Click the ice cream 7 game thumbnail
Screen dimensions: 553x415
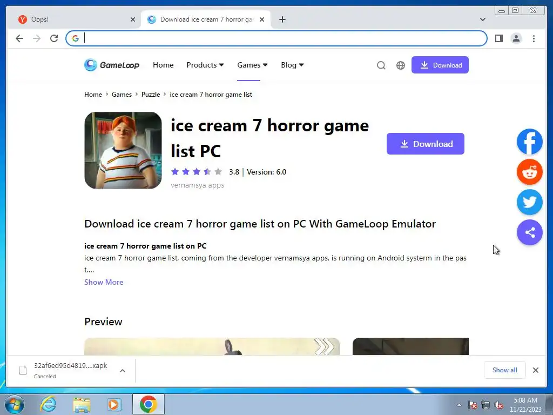click(x=123, y=150)
